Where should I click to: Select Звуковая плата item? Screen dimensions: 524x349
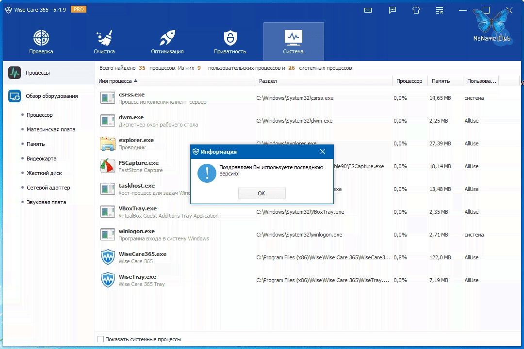pos(46,202)
